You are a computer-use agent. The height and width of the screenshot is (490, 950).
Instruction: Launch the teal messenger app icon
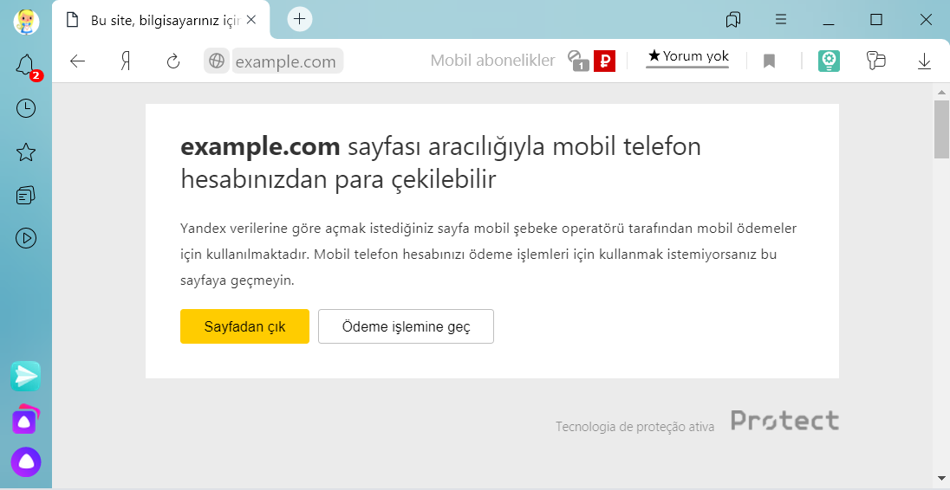pyautogui.click(x=25, y=377)
